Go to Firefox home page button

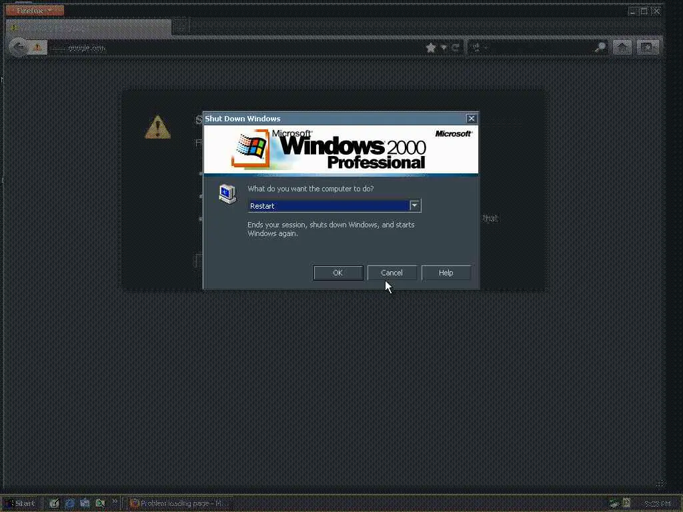coord(622,47)
